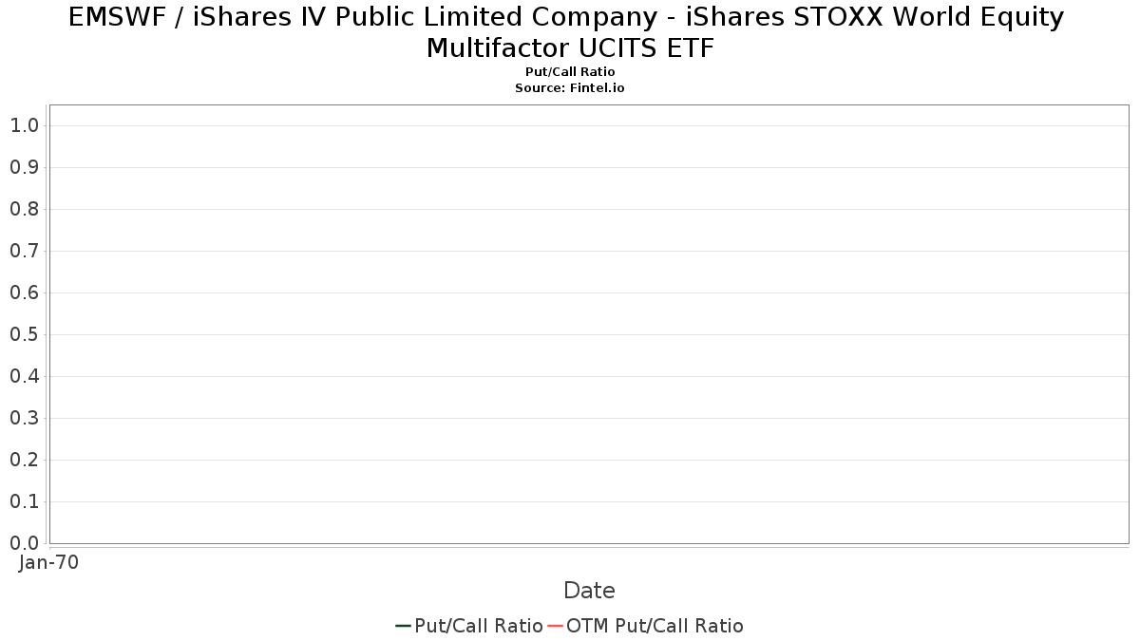The height and width of the screenshot is (641, 1140).
Task: Toggle the OTM Put/Call Ratio legend label
Action: tap(655, 626)
